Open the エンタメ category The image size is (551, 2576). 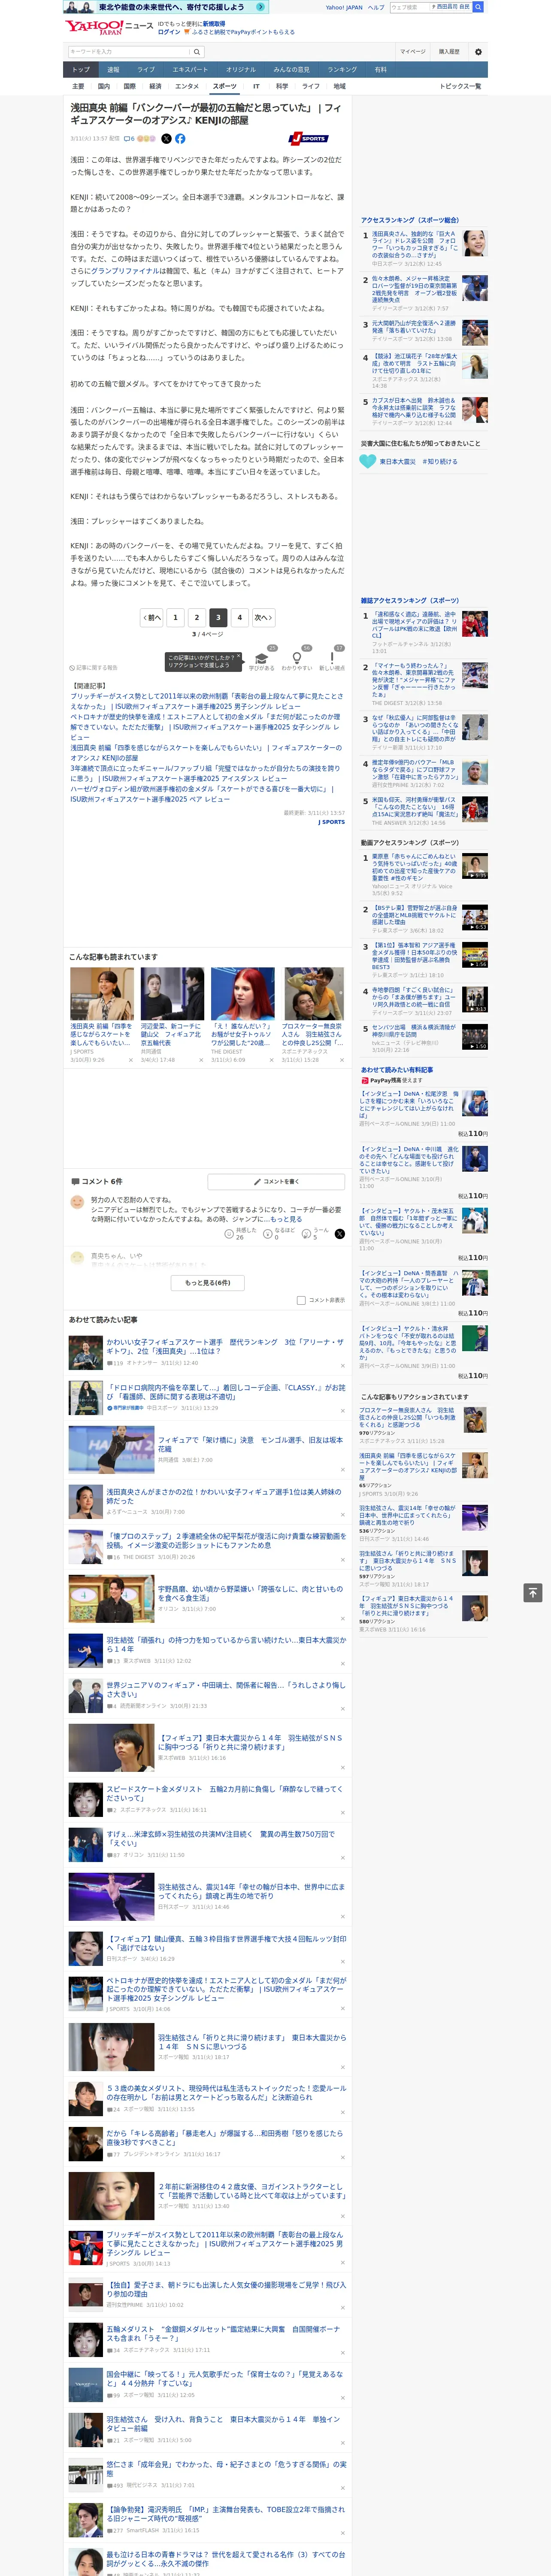point(187,86)
